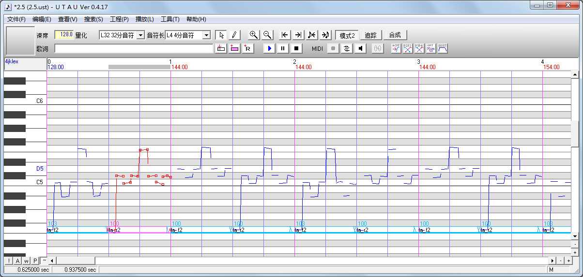Toggle the A view button
The image size is (583, 277).
(17, 261)
